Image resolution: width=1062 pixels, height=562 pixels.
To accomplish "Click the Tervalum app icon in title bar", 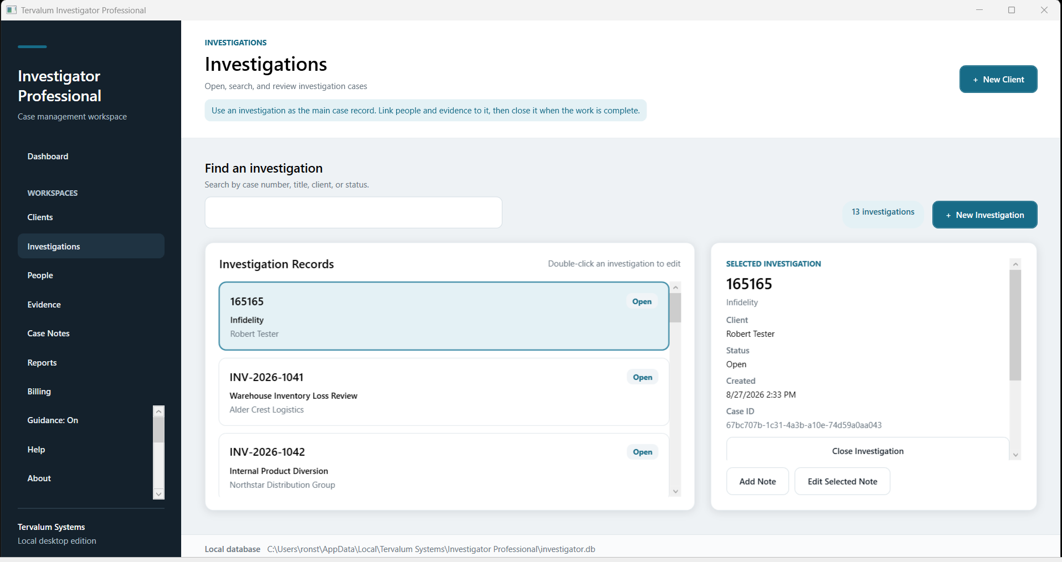I will point(11,10).
